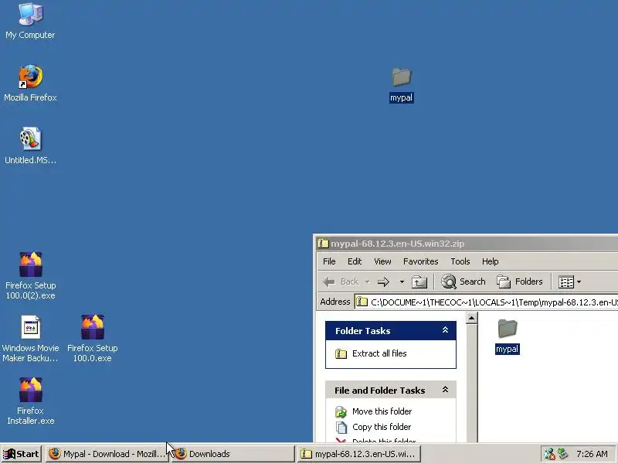618x464 pixels.
Task: Open Search pane in Explorer toolbar
Action: [463, 281]
